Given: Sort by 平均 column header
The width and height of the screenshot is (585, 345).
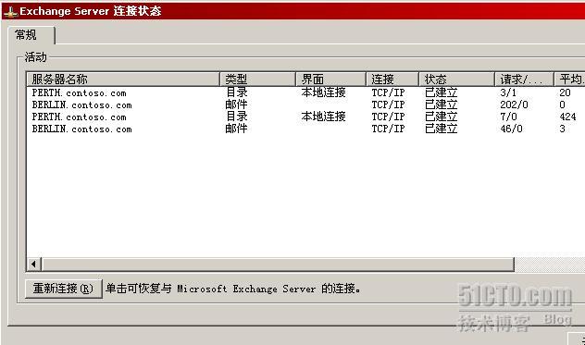Looking at the screenshot, I should click(x=569, y=79).
